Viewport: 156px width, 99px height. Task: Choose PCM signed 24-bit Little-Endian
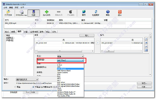[70, 86]
